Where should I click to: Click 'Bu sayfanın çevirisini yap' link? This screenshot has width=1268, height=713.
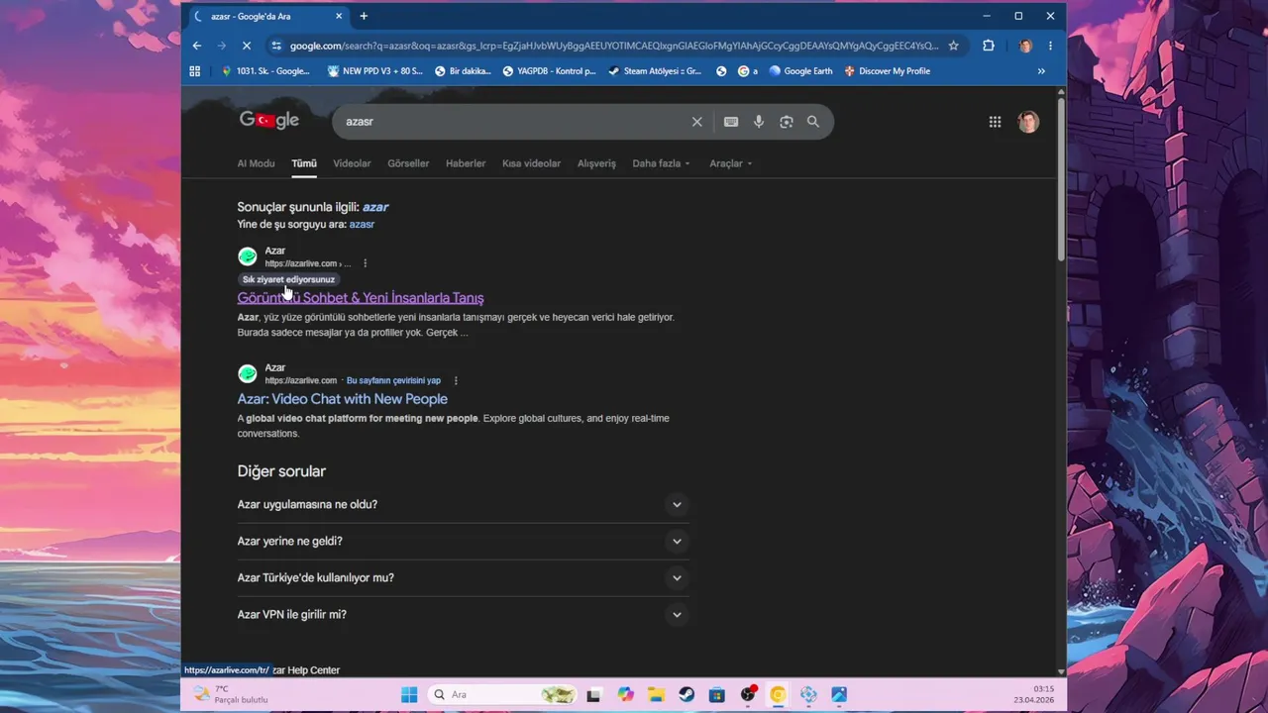(x=393, y=380)
